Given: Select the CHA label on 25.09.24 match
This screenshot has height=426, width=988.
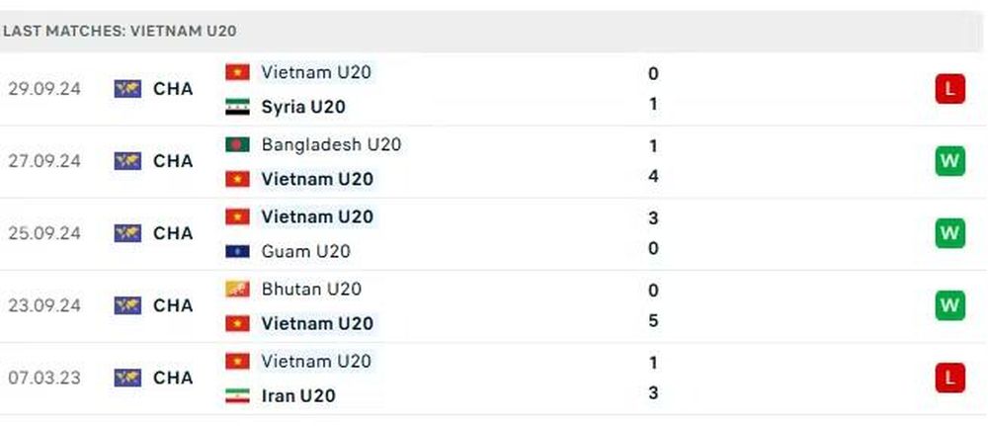Looking at the screenshot, I should (x=173, y=233).
